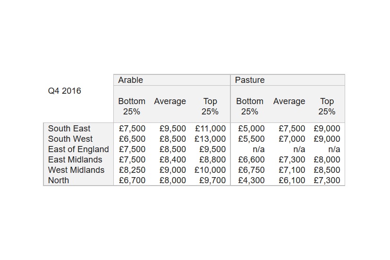Click the £8,400 East Midlands average cell
The width and height of the screenshot is (390, 260).
click(x=173, y=160)
